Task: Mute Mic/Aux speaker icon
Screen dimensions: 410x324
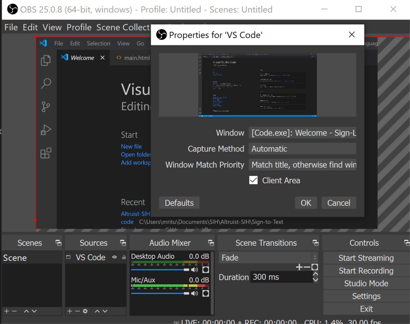Action: coord(195,293)
